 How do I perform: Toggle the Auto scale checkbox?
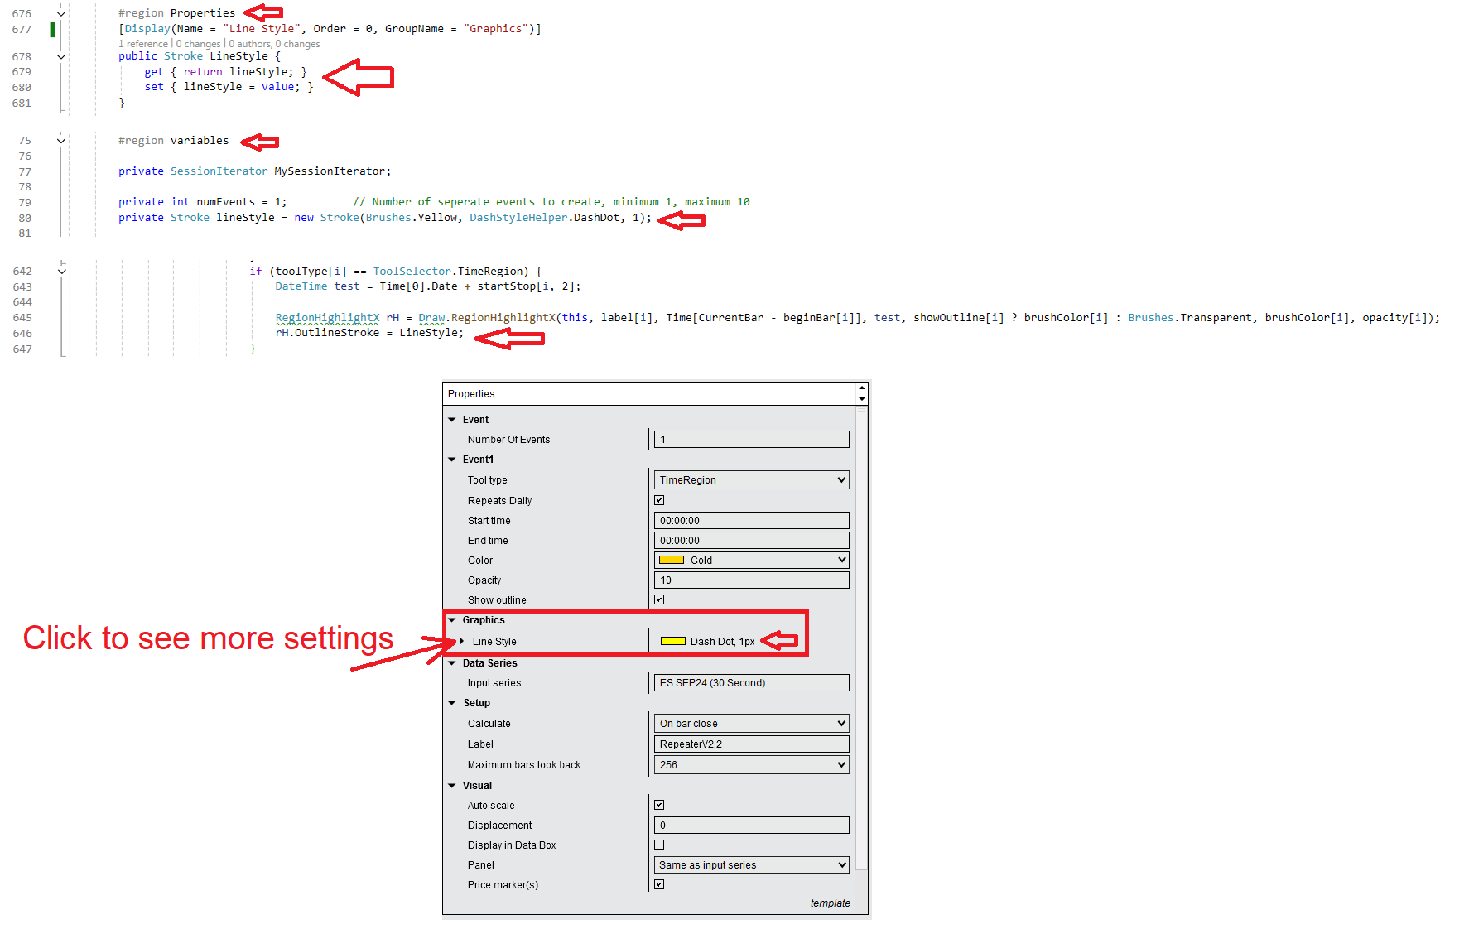[x=659, y=805]
